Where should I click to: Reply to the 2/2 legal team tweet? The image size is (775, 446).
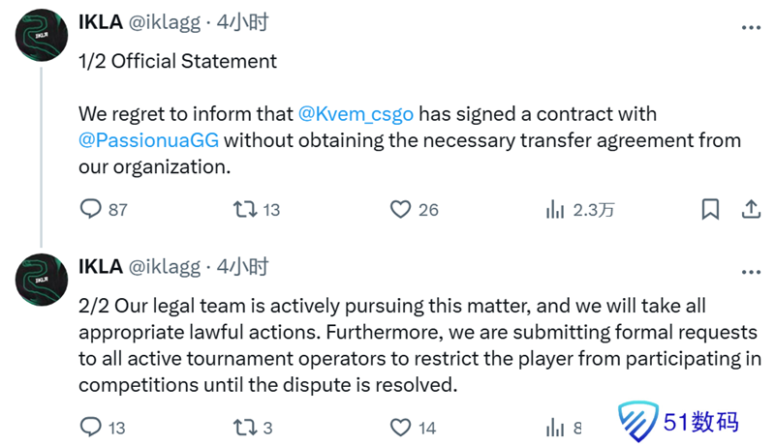tap(90, 427)
